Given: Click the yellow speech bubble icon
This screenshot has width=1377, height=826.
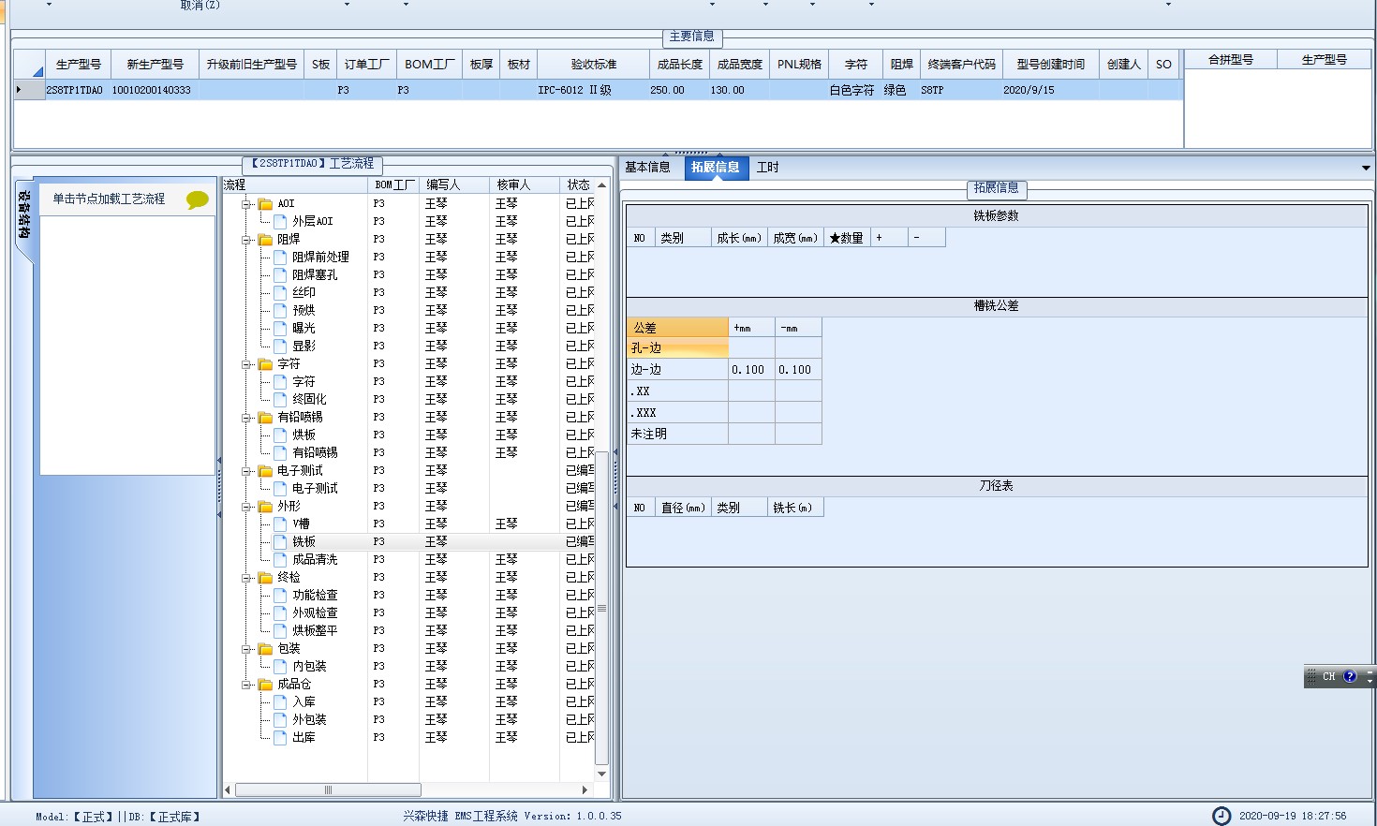Looking at the screenshot, I should click(x=198, y=199).
